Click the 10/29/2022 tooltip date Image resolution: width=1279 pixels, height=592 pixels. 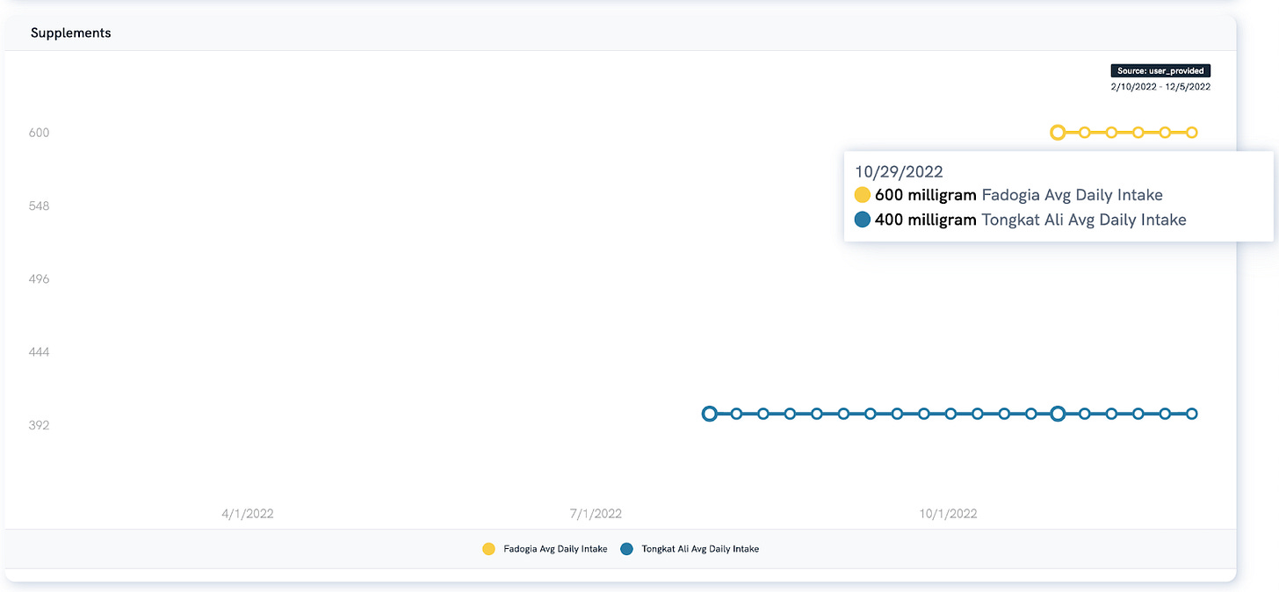(x=898, y=172)
